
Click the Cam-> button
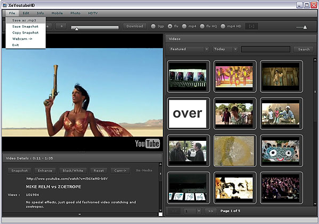coord(120,171)
